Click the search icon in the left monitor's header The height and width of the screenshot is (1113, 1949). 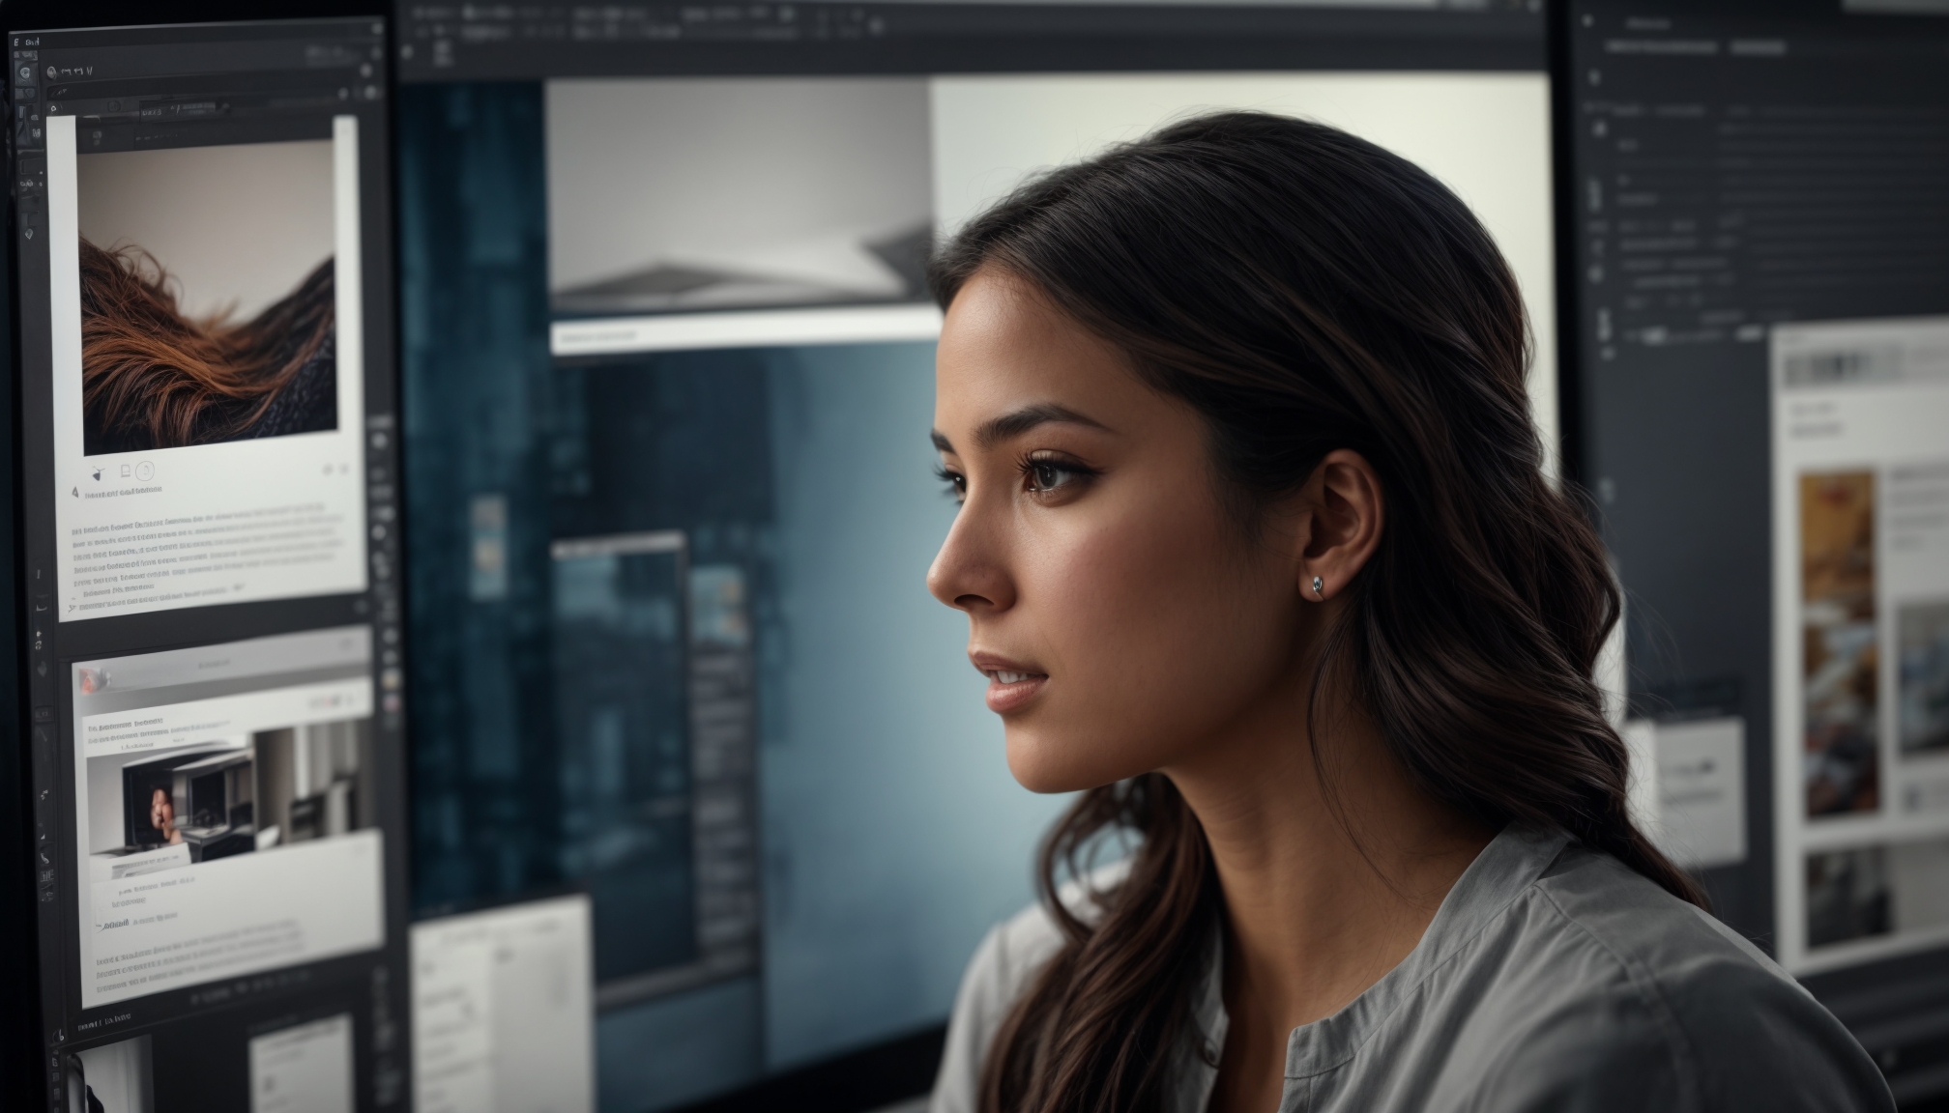point(51,71)
